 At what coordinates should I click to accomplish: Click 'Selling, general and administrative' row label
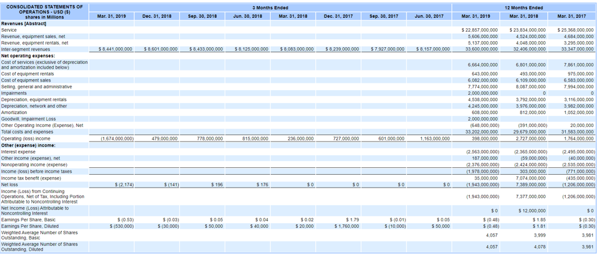tap(37, 86)
